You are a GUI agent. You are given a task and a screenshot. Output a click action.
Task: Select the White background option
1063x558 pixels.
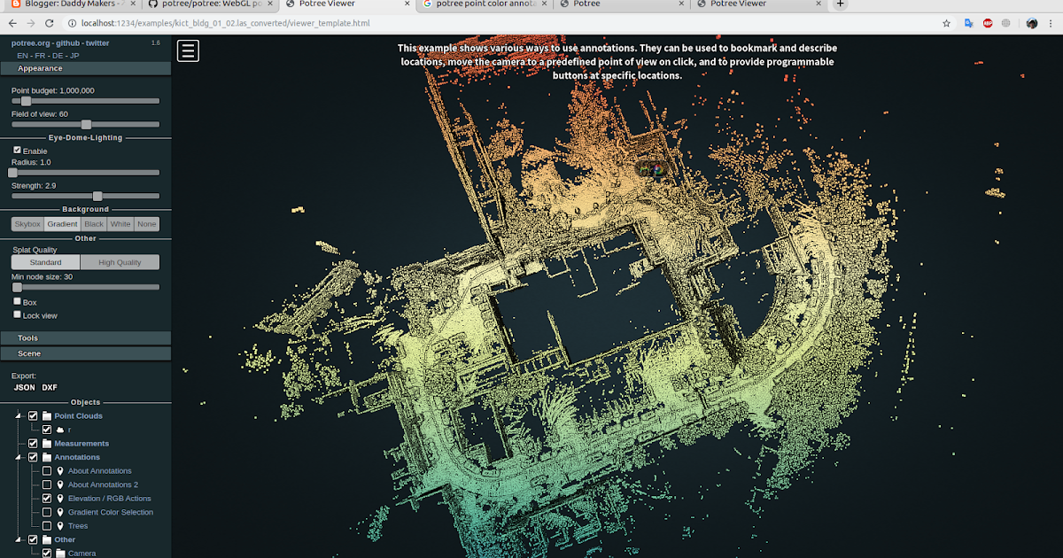pos(120,224)
